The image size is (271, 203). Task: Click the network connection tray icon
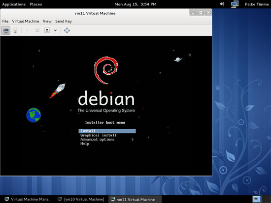235,4
